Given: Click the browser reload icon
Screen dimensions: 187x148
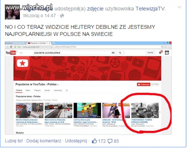Looking at the screenshot, I should click(x=11, y=47).
